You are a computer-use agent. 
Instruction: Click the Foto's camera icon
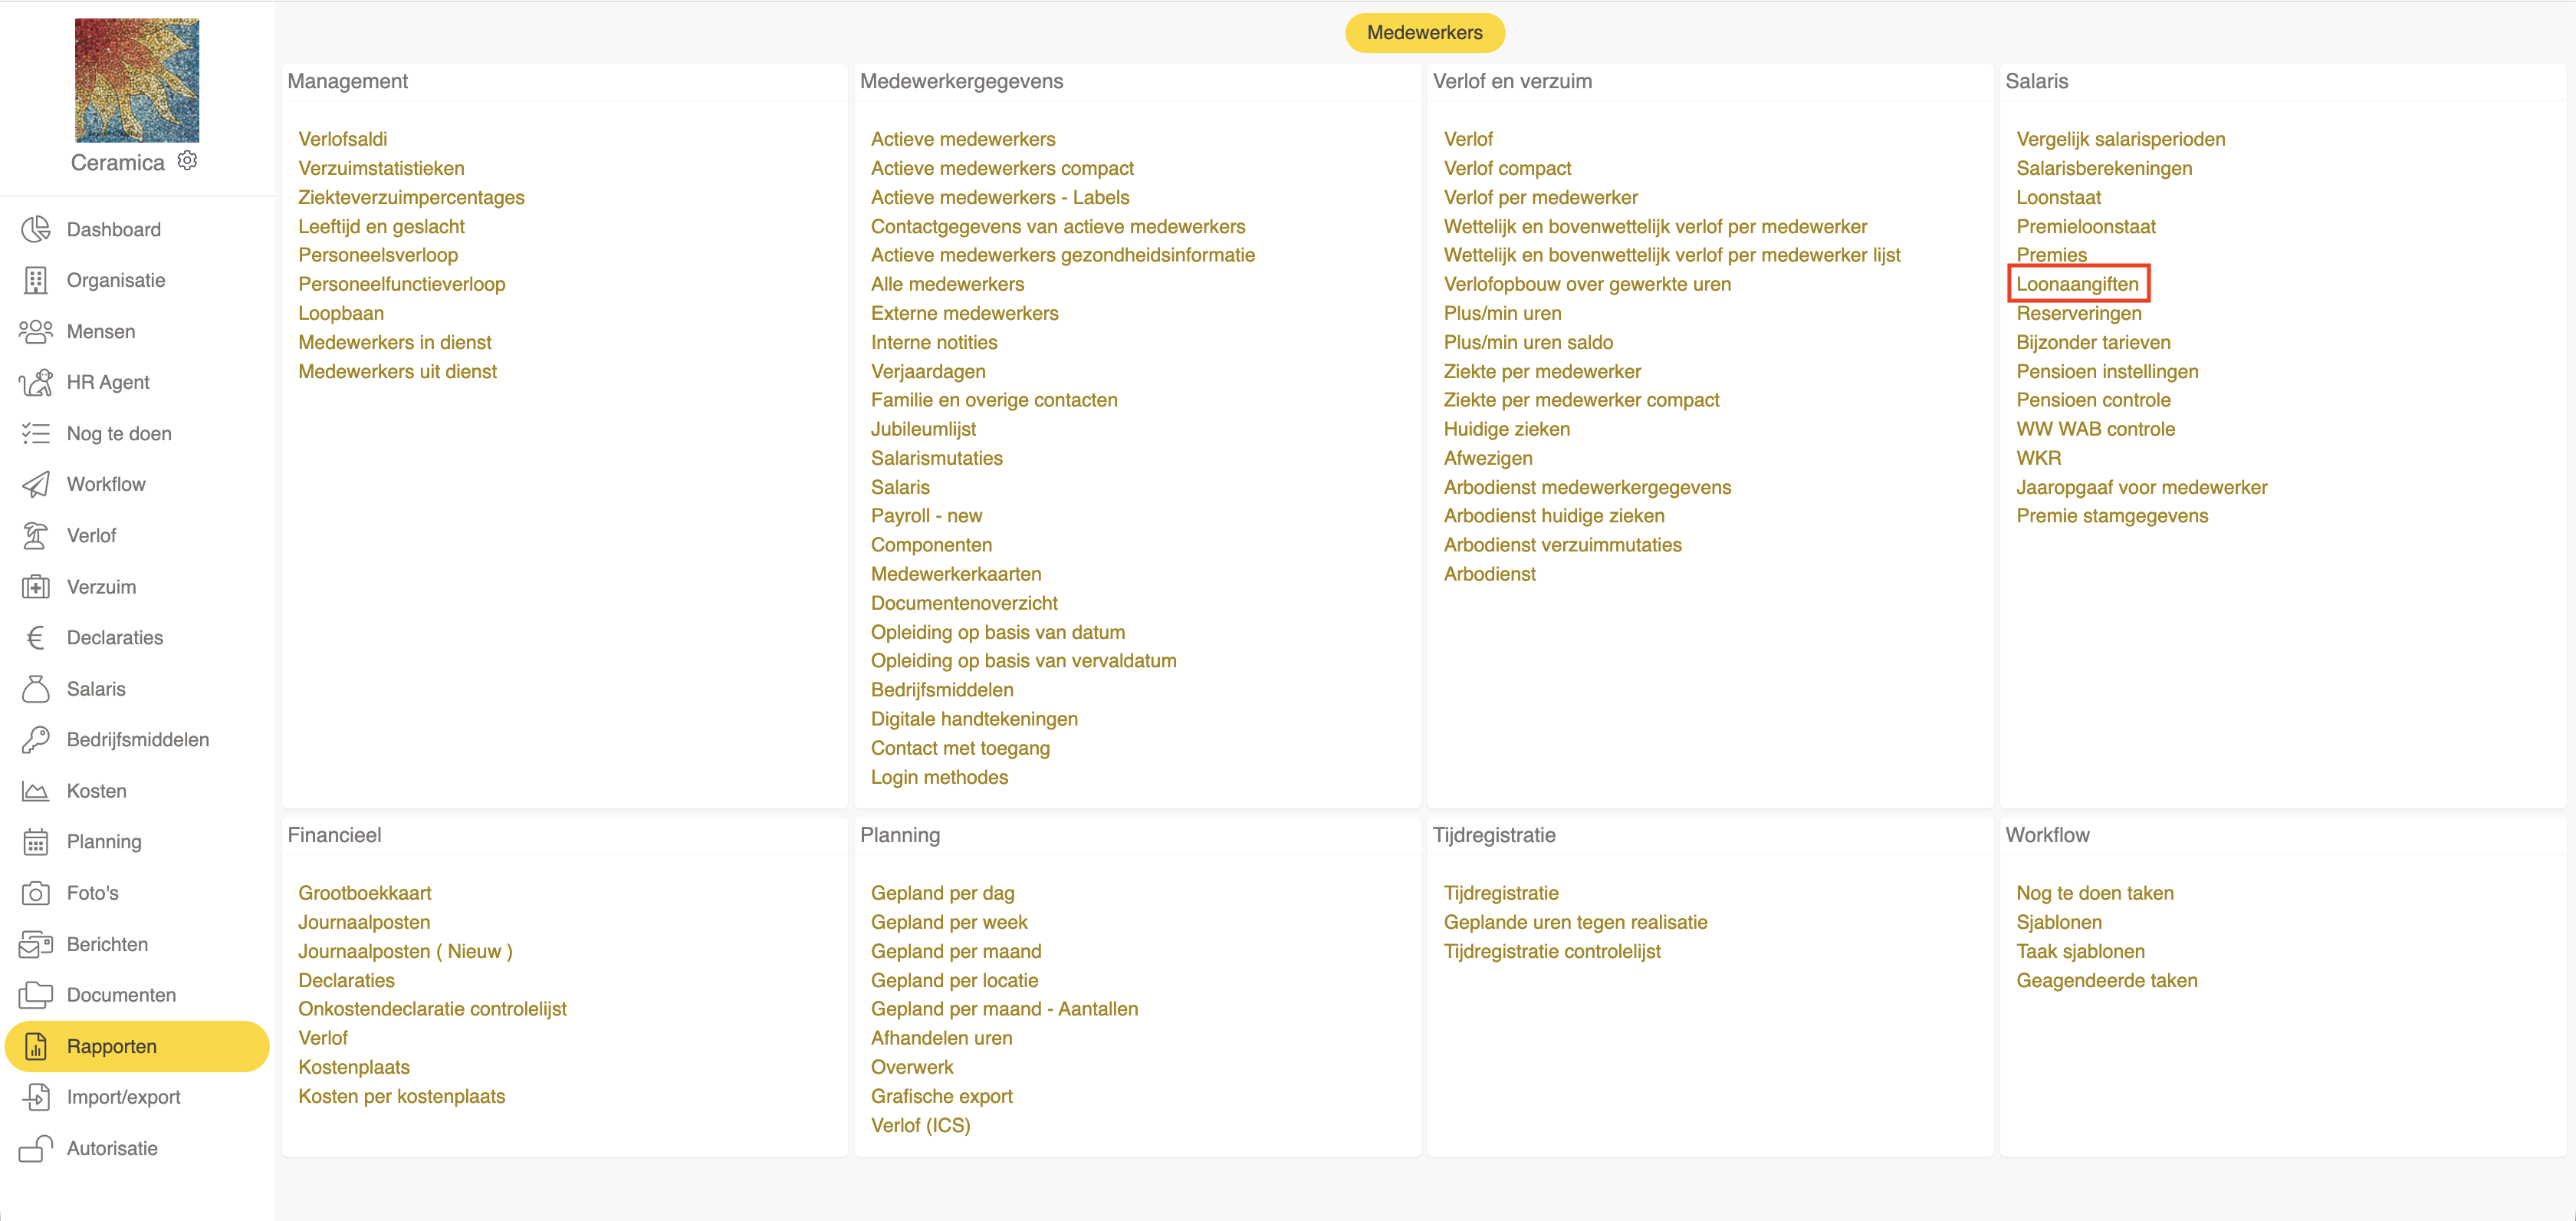click(36, 893)
